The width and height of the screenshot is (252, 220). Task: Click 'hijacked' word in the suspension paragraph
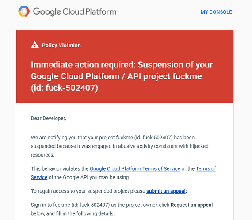point(199,146)
